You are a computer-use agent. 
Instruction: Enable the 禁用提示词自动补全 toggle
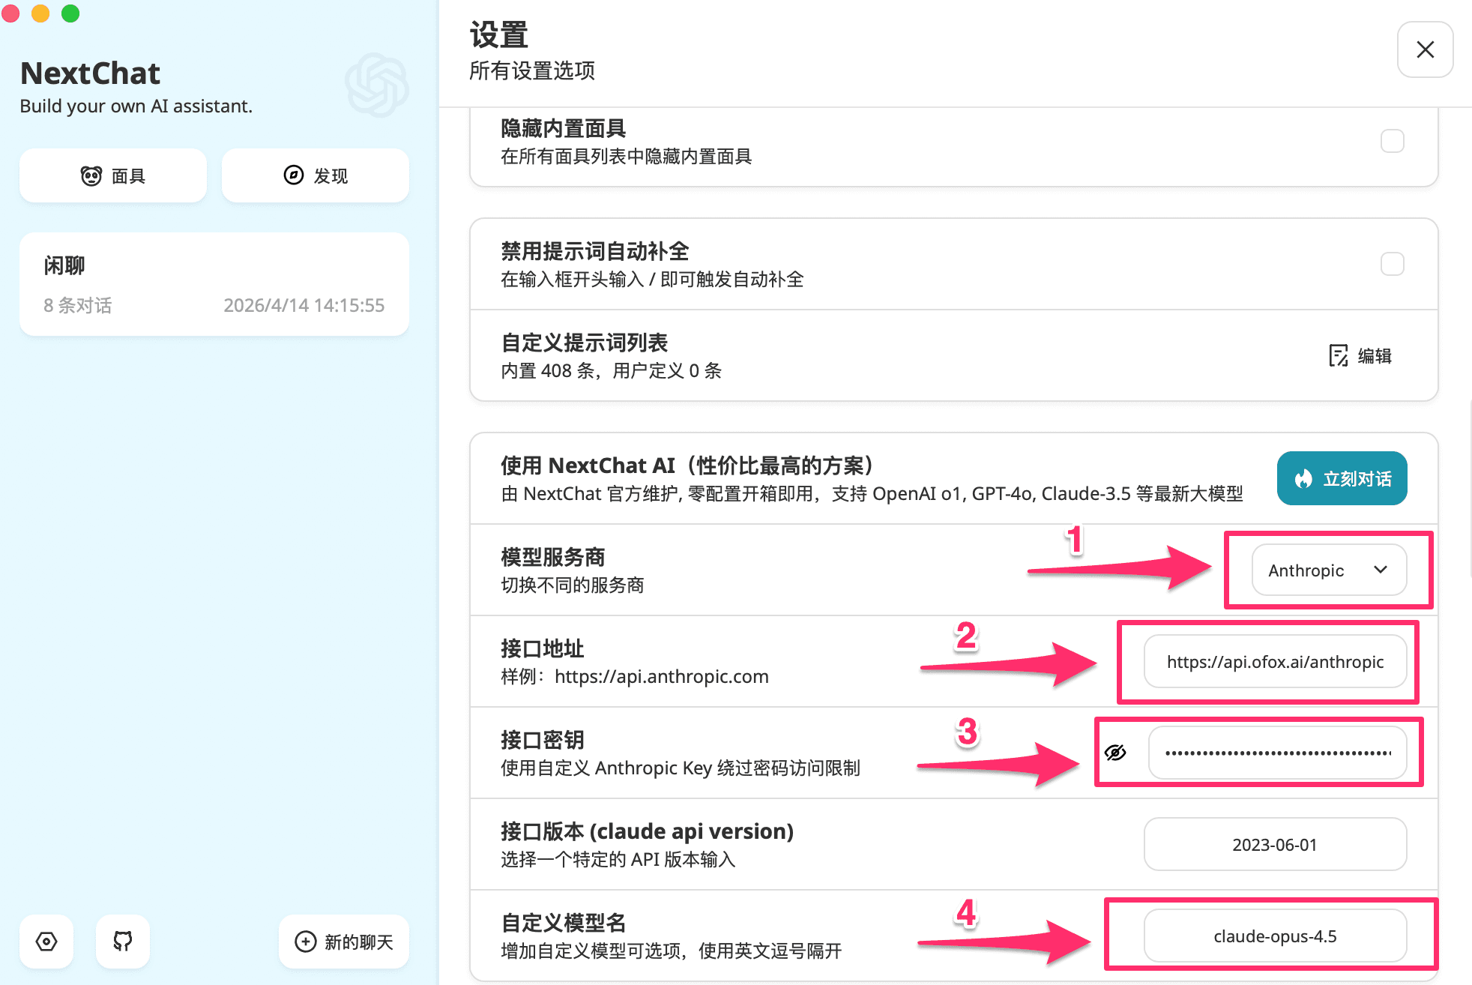[x=1393, y=264]
